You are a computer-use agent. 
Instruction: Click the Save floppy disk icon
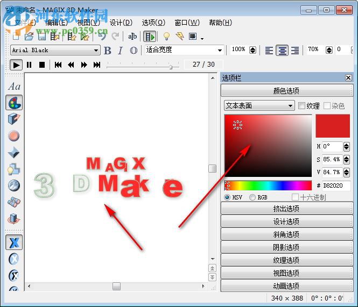pyautogui.click(x=42, y=36)
